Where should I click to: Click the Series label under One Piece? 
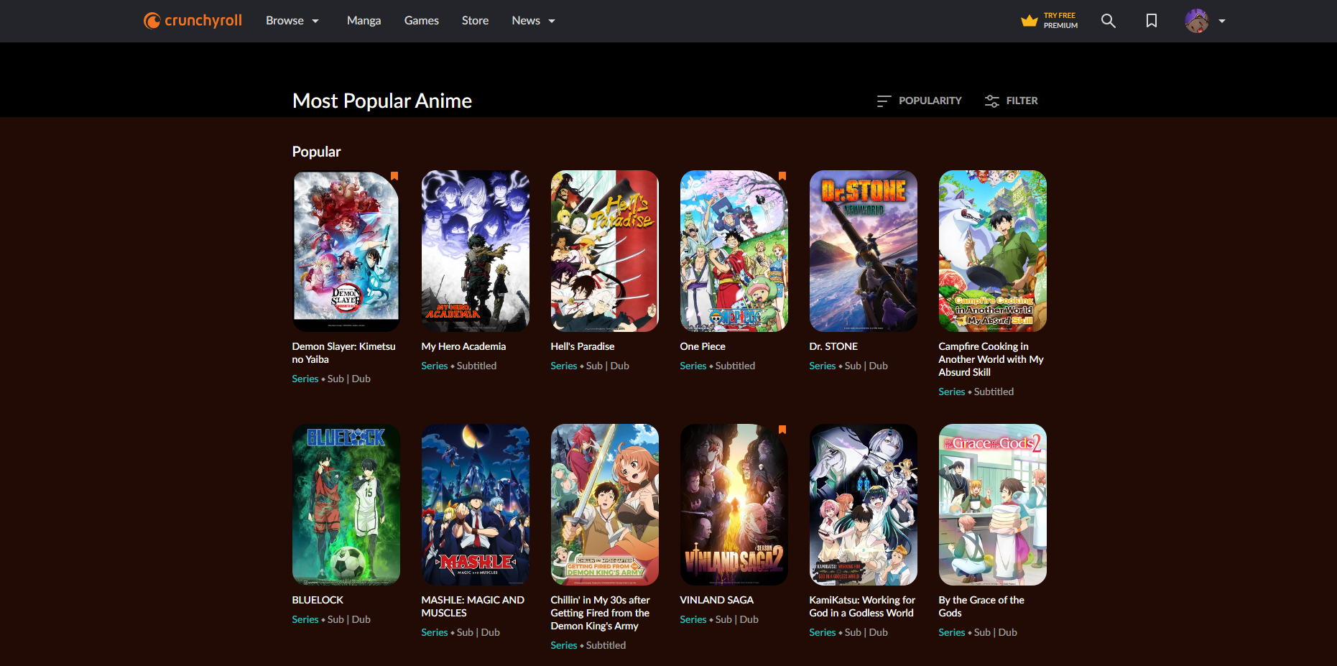(693, 366)
